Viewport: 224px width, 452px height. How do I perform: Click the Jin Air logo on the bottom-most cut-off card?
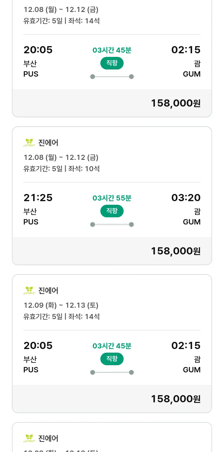(29, 438)
